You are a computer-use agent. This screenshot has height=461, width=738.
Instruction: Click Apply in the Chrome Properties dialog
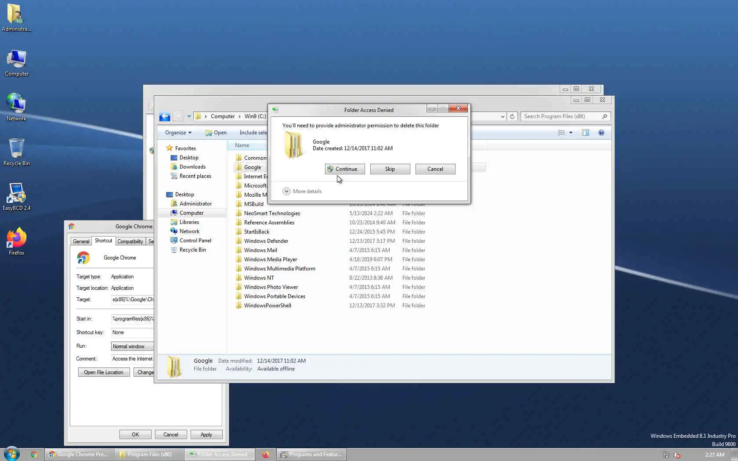[x=206, y=435]
